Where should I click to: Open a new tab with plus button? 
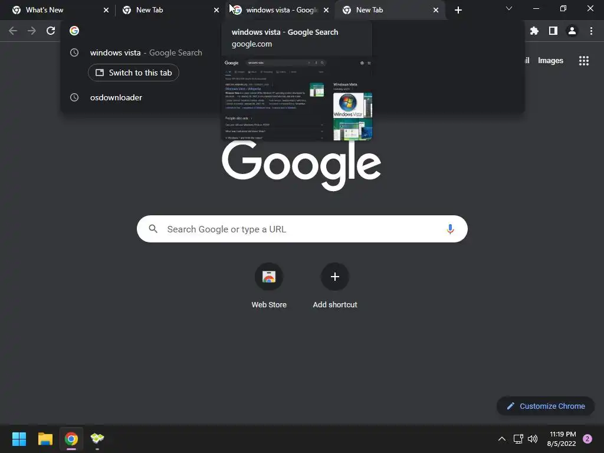(x=458, y=10)
